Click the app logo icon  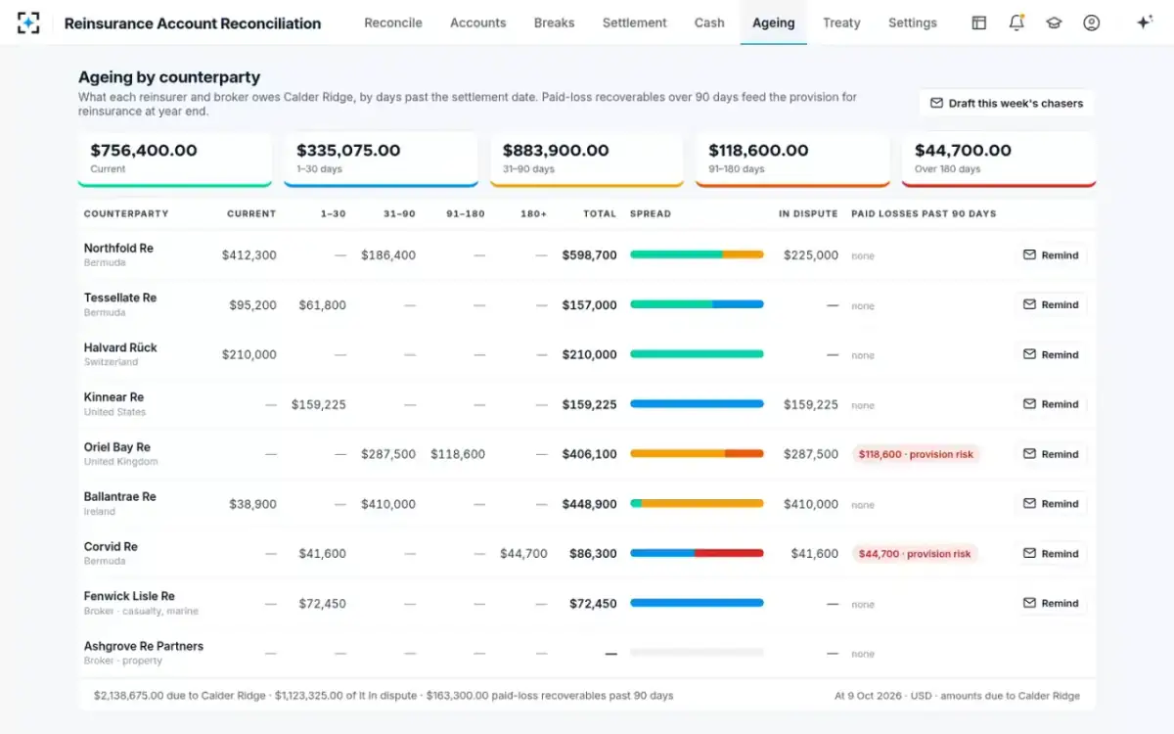pos(28,23)
